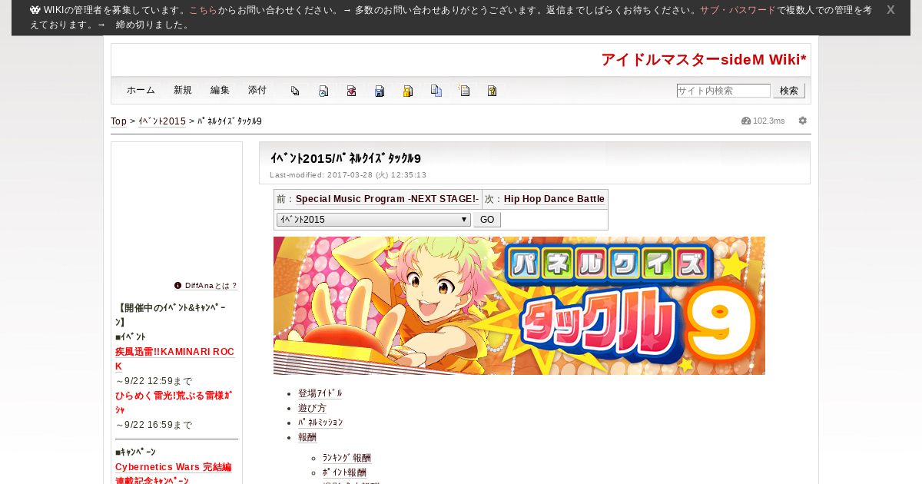Click the サブ・パスワード link in banner

click(x=738, y=11)
